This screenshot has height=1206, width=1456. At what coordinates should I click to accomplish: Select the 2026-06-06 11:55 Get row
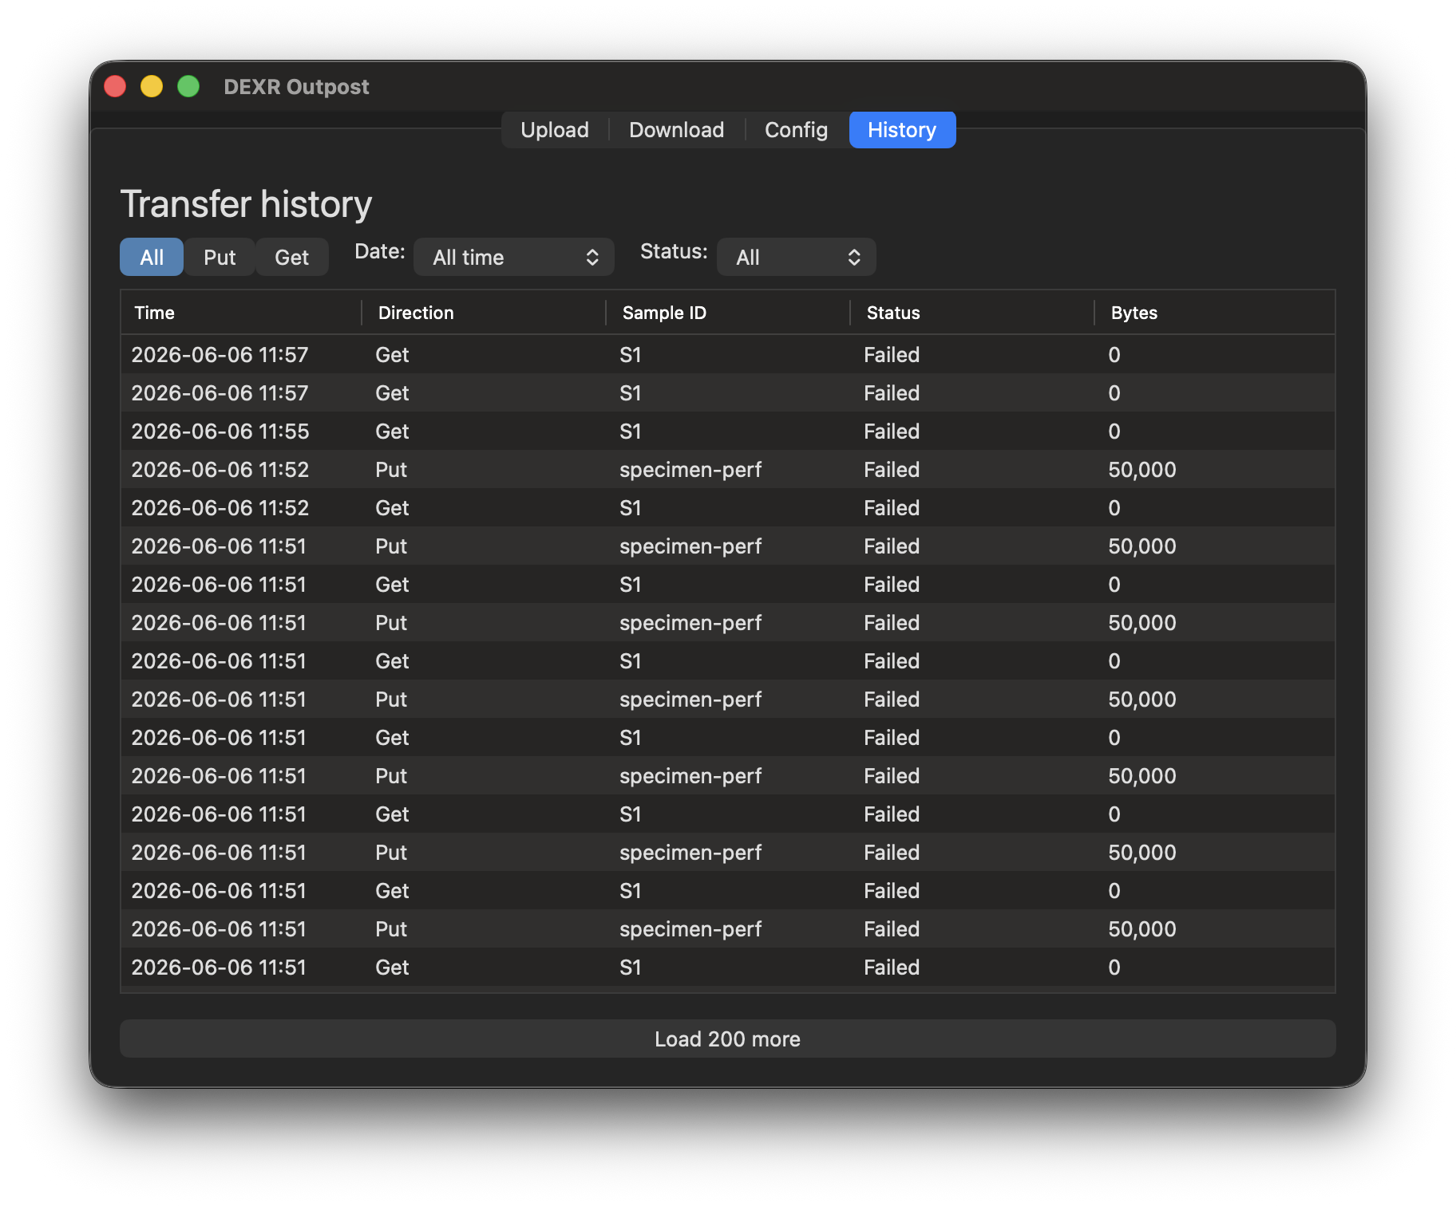click(x=728, y=431)
